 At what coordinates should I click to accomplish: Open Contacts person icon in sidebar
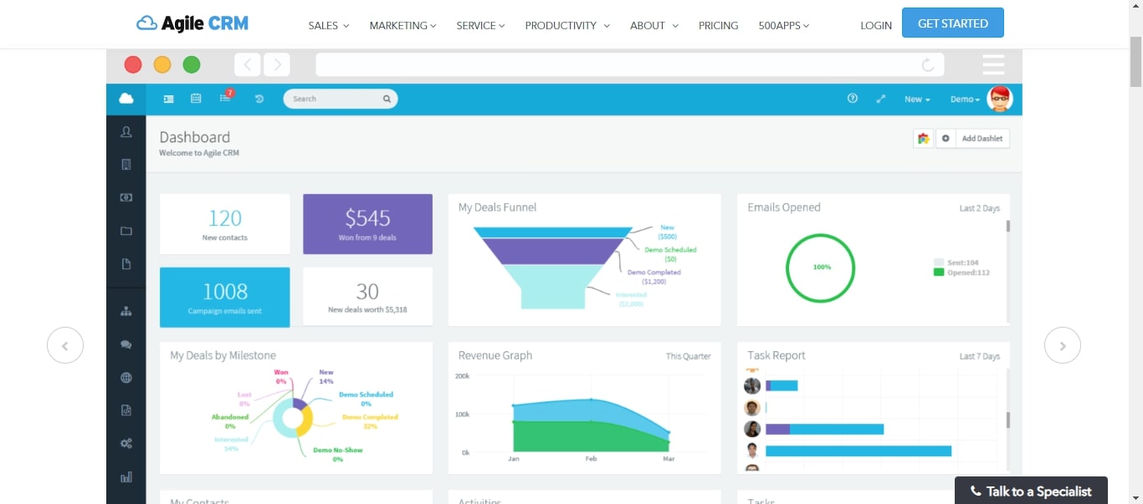tap(126, 132)
